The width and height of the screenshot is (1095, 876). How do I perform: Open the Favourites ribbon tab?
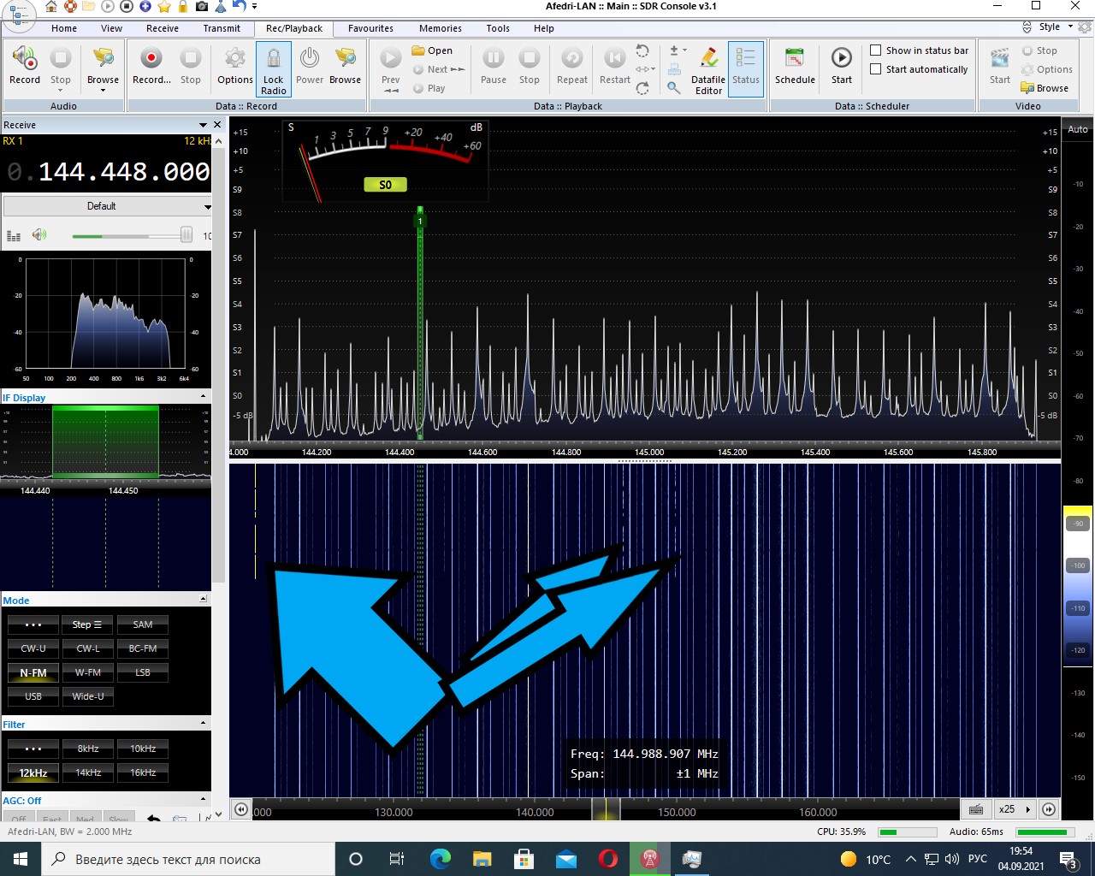370,28
